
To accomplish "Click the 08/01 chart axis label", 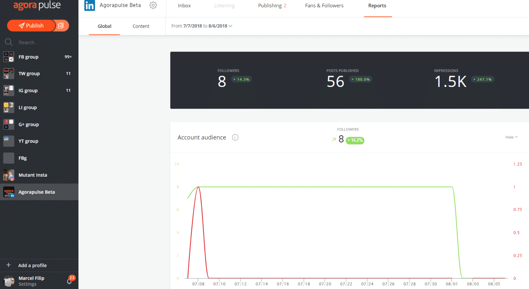I will (452, 284).
